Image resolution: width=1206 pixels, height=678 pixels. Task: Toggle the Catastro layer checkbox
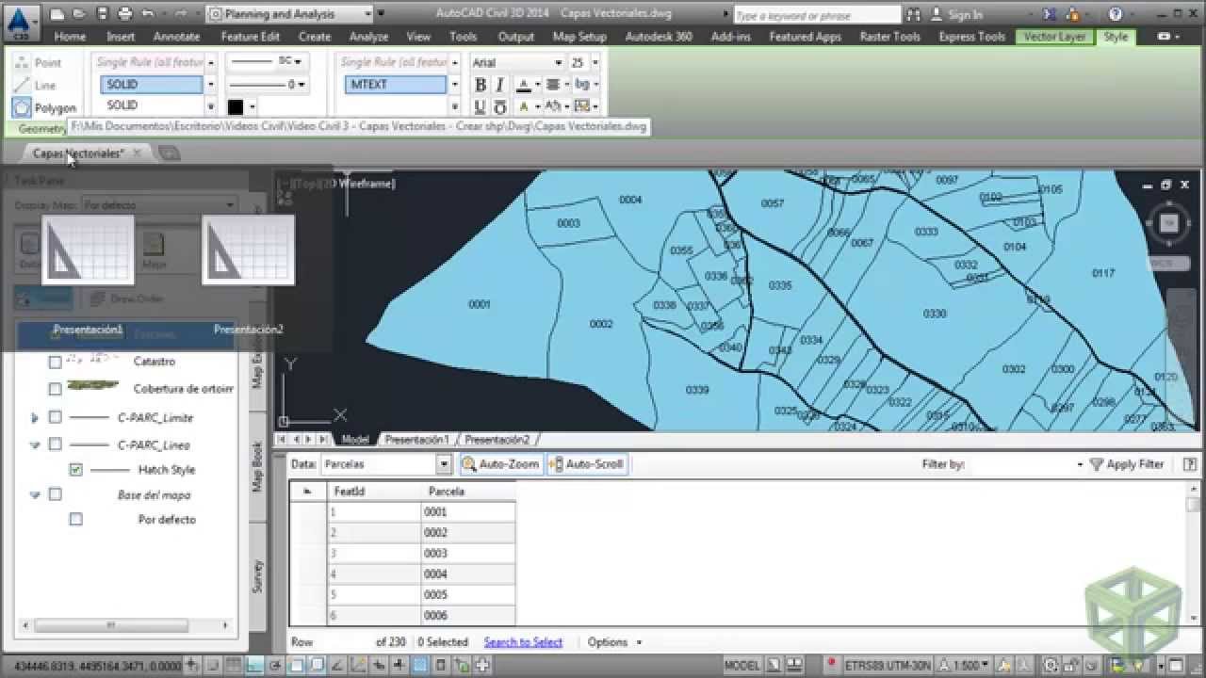point(55,362)
